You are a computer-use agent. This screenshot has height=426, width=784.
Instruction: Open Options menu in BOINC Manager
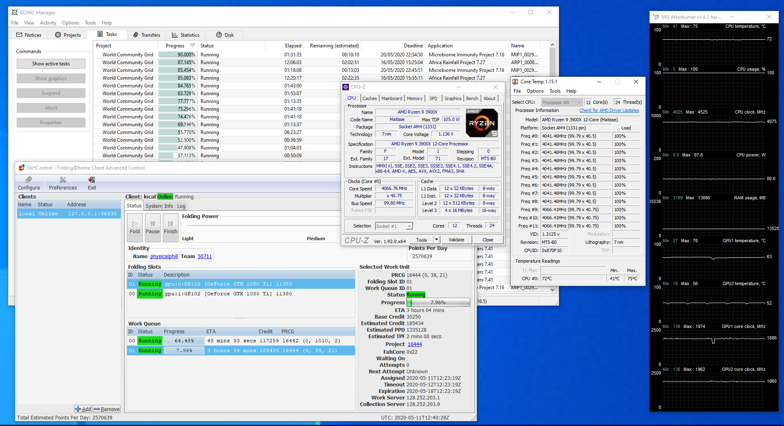tap(71, 23)
